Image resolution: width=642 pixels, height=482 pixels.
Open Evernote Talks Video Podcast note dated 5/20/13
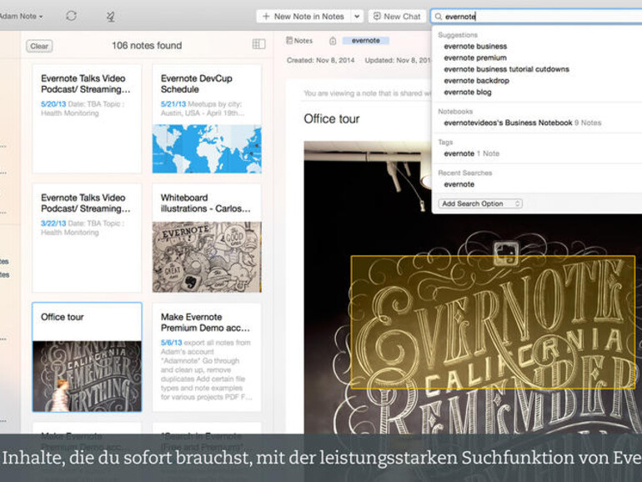[87, 118]
